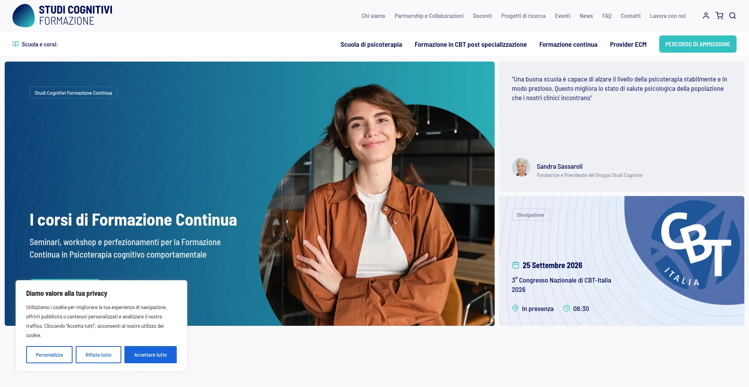Open the Chi siamo menu
Screen dimensions: 749x387
[x=373, y=16]
